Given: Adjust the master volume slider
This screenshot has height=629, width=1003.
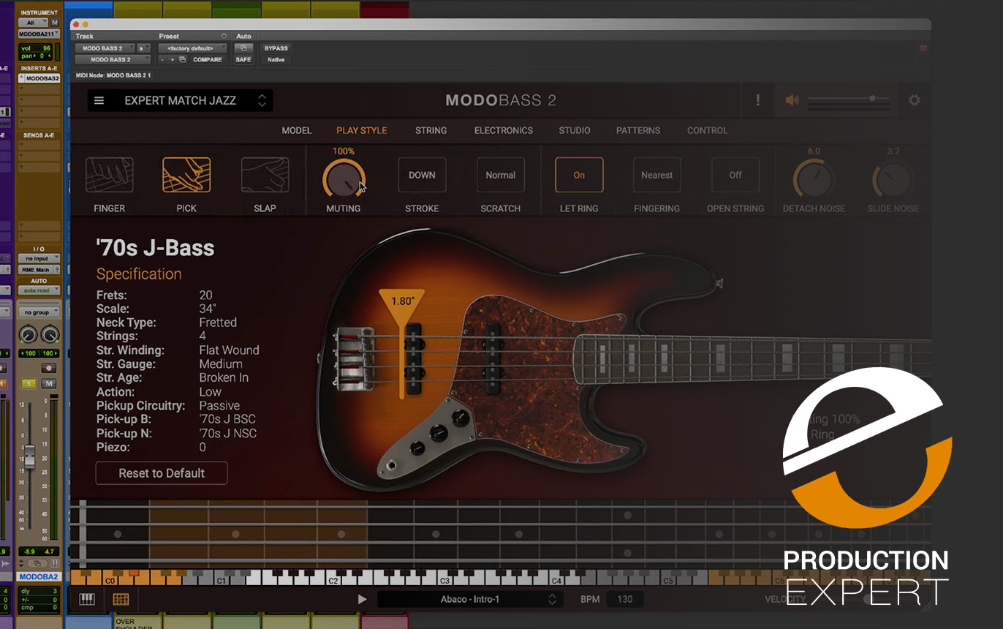Looking at the screenshot, I should (x=871, y=99).
